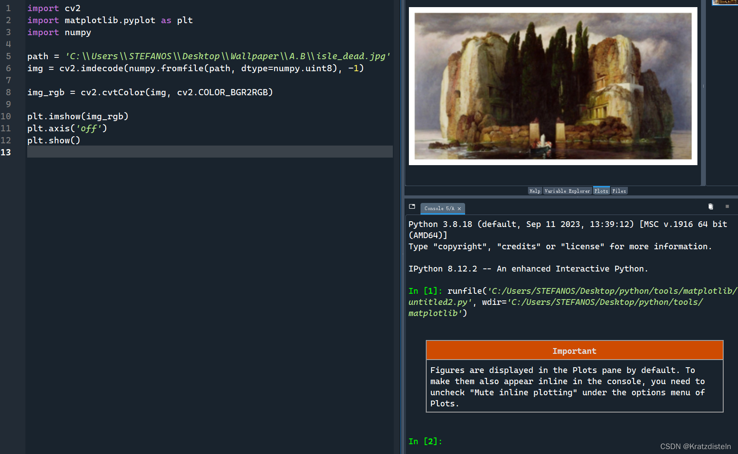This screenshot has width=738, height=454.
Task: Click the 'import matplotlib.pyplot as plt' line
Action: 110,20
